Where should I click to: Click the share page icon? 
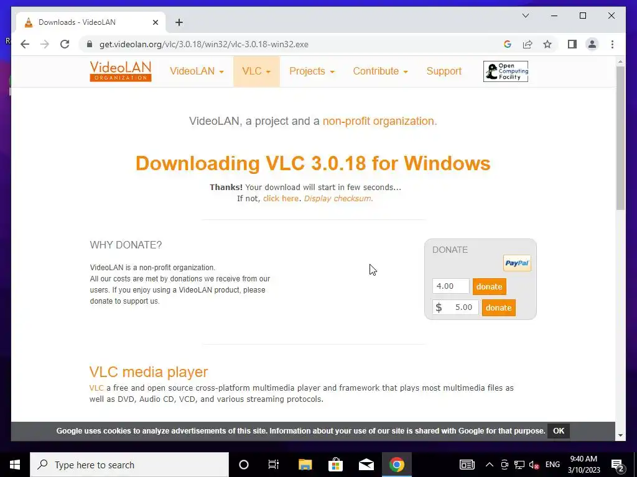point(528,44)
